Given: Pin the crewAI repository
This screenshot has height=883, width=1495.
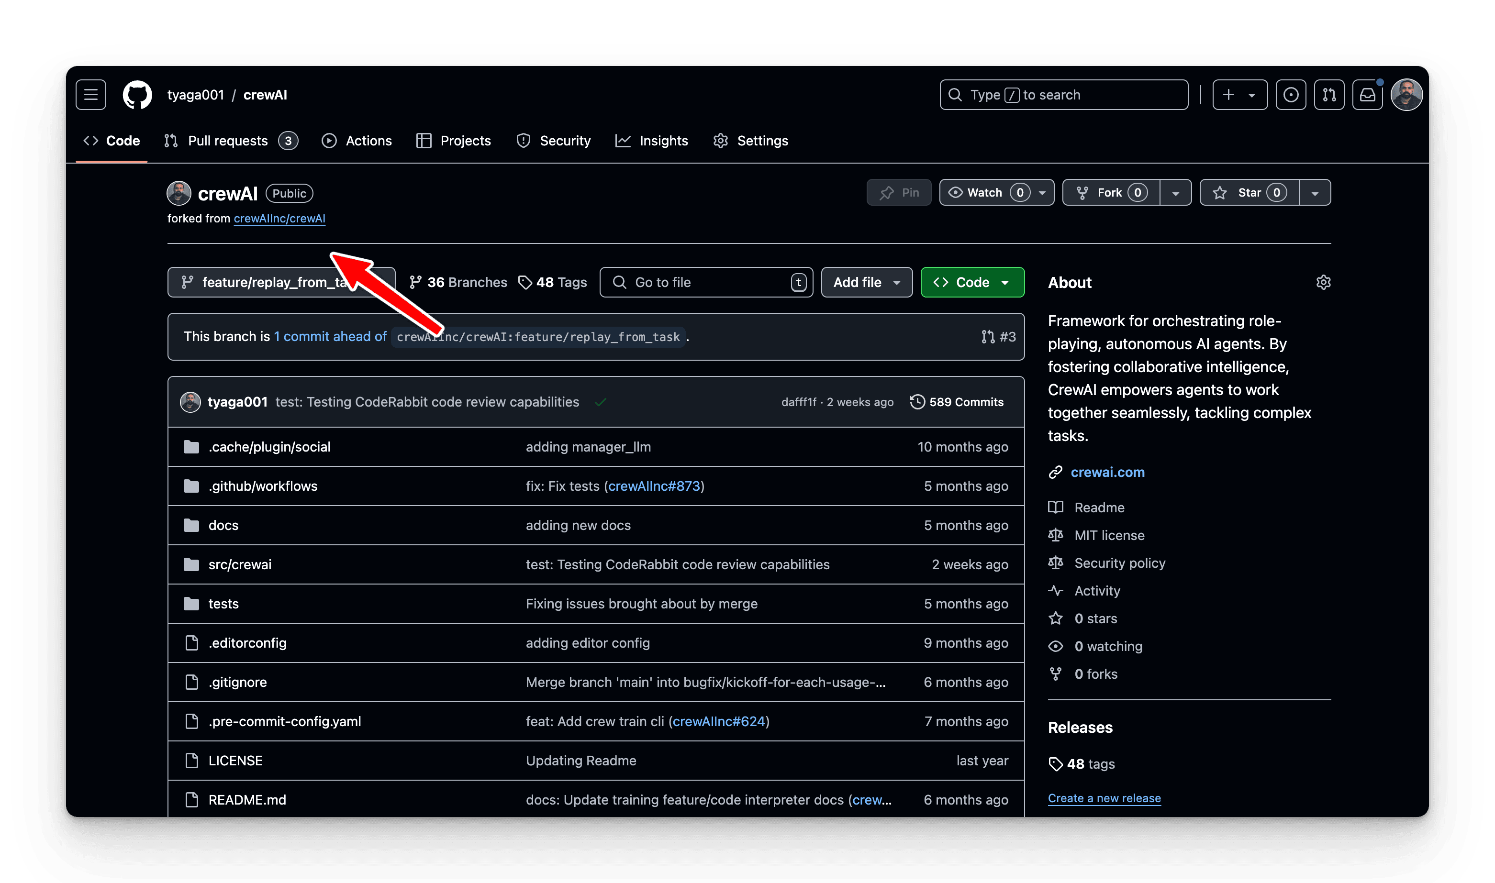Looking at the screenshot, I should point(899,193).
